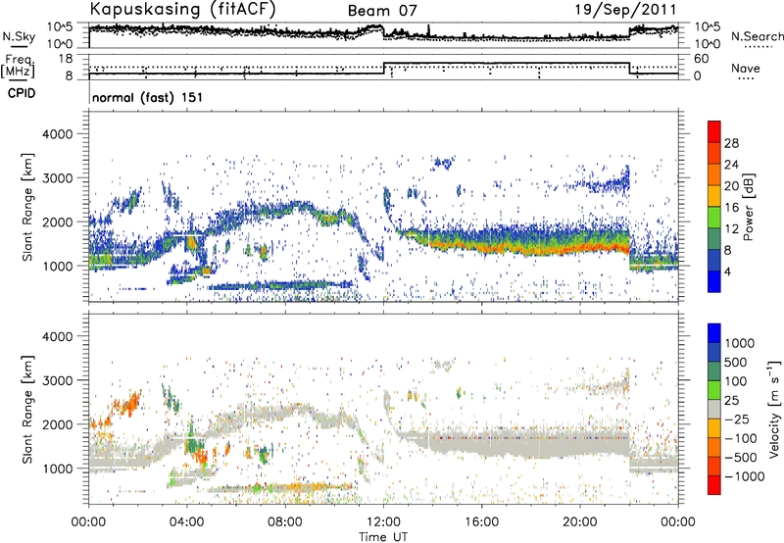This screenshot has width=784, height=543.
Task: Click 'Slant Range [km]' label of the power panel
Action: point(27,207)
